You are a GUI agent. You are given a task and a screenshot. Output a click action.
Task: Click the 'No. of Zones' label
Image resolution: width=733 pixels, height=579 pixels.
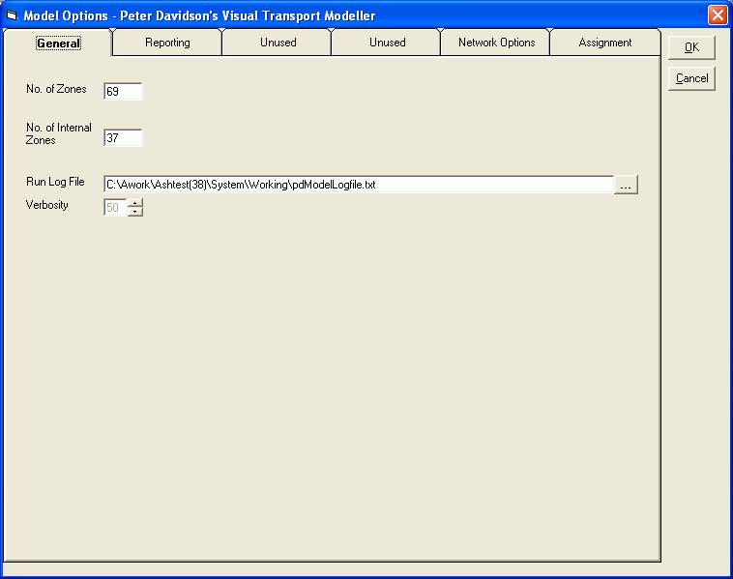coord(56,89)
